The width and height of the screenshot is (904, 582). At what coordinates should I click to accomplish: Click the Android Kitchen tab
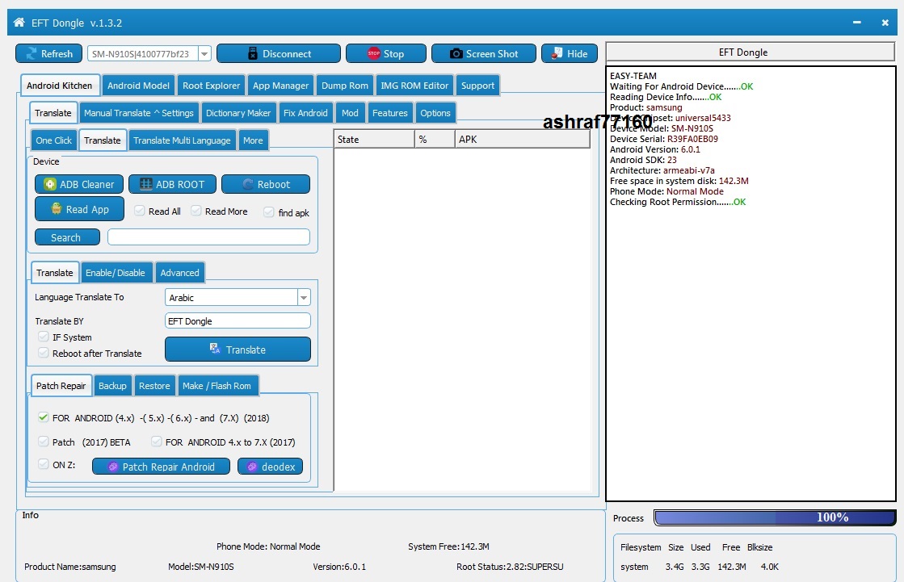60,86
